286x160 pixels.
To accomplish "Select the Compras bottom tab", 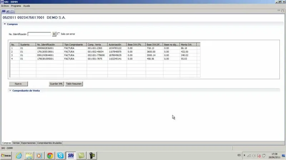I will click(6, 143).
